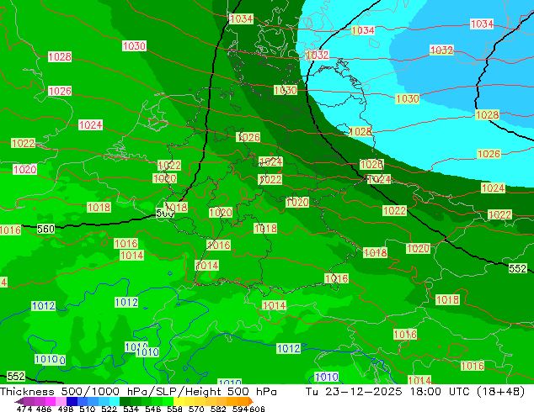Click the light pink legend swatch
534x412 pixels.
click(x=61, y=401)
